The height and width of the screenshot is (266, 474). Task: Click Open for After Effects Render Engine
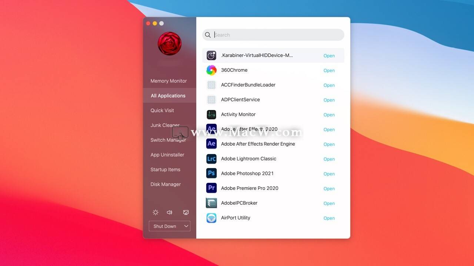click(x=329, y=144)
